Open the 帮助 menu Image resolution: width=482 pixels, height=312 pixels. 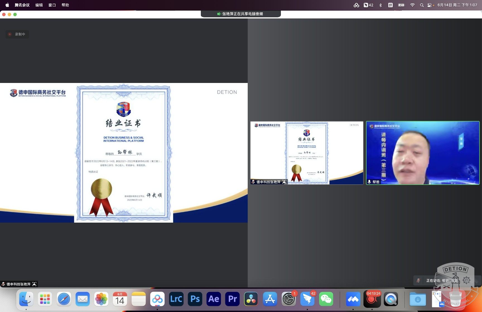tap(65, 5)
